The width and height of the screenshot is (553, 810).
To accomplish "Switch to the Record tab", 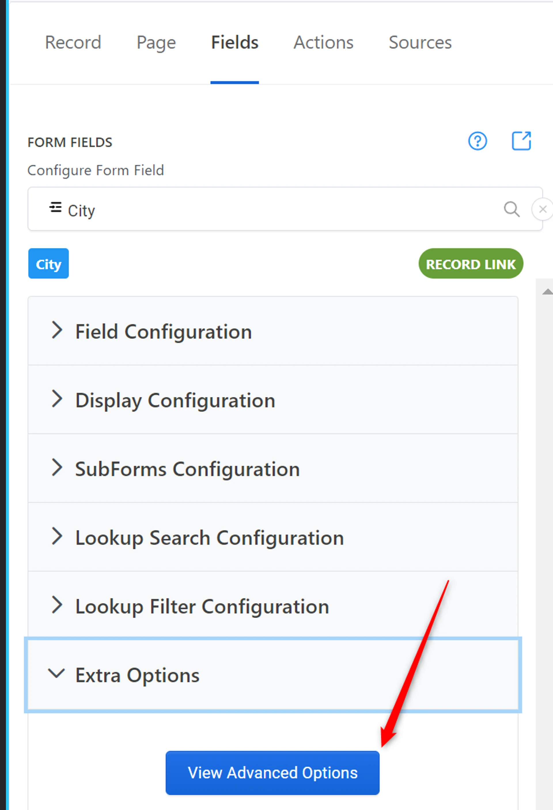I will (x=73, y=43).
